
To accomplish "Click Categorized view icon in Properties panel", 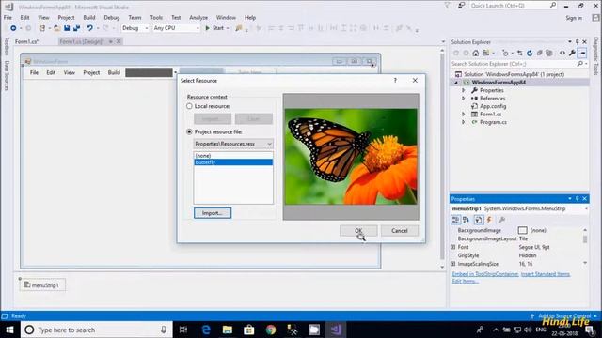I will pos(455,220).
